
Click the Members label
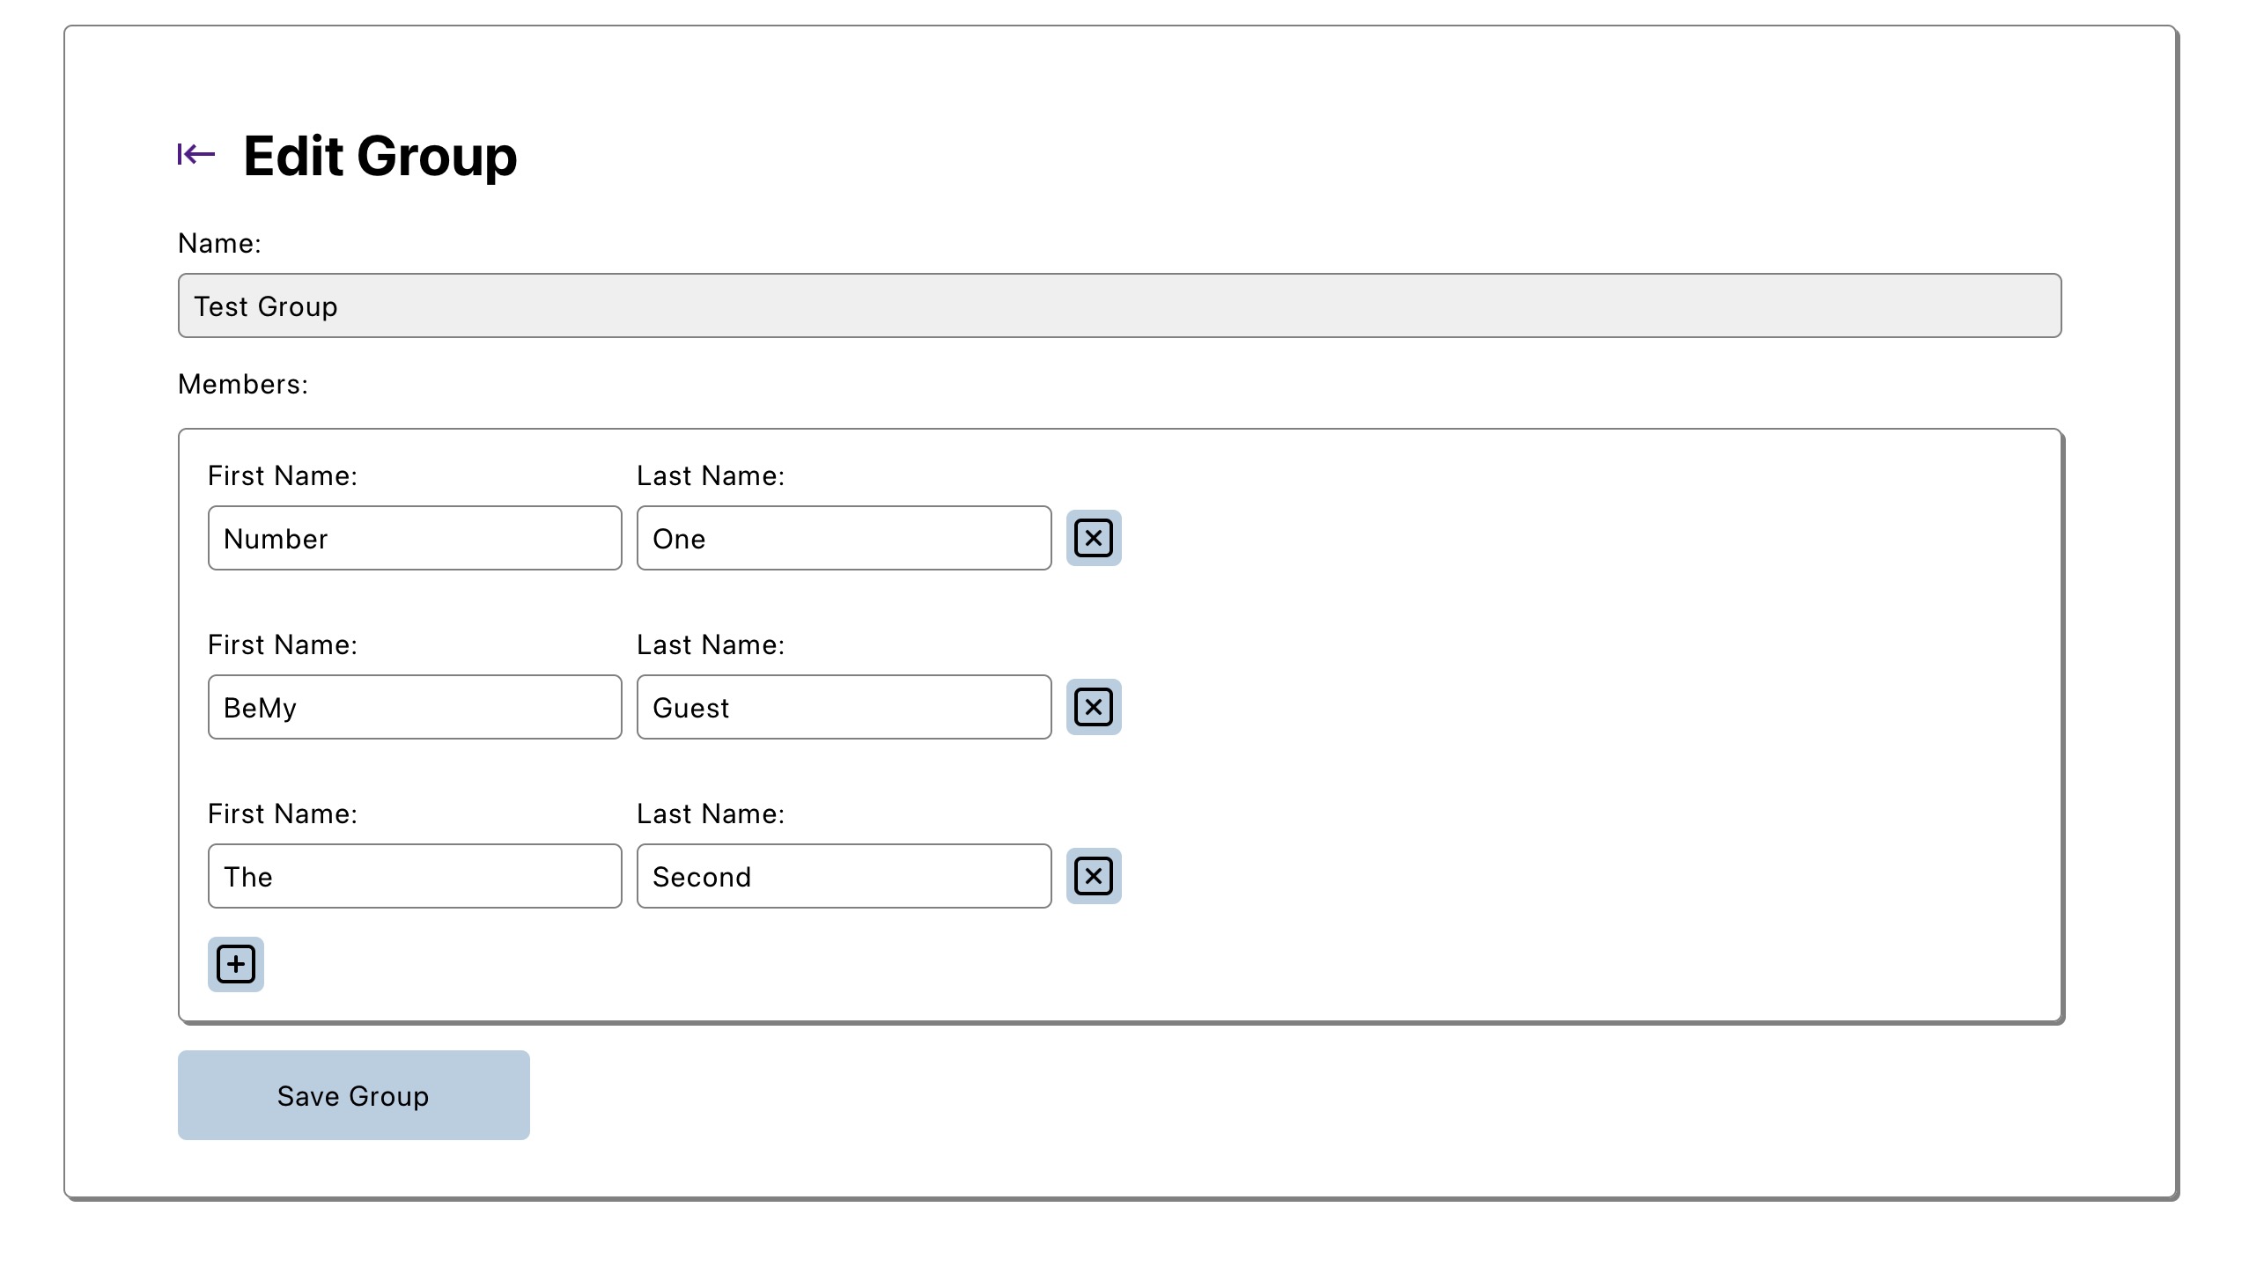point(243,385)
